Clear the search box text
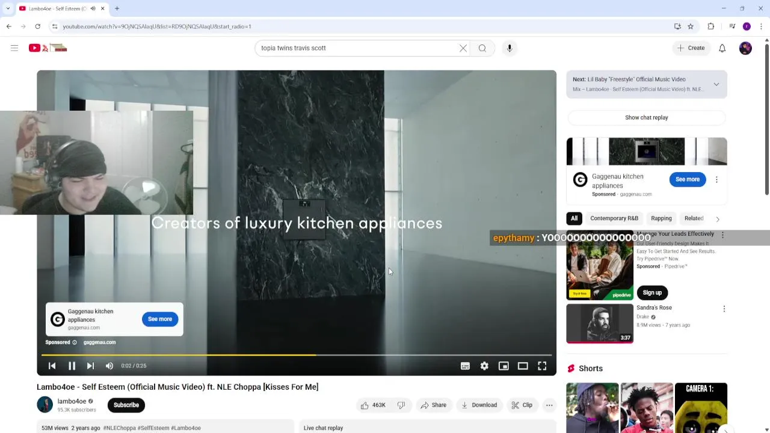 pyautogui.click(x=463, y=48)
